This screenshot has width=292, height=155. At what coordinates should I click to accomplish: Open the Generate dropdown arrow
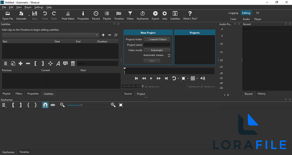[x=29, y=16]
